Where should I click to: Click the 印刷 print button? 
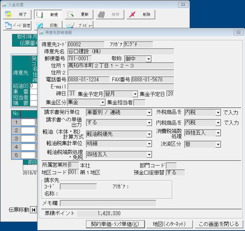click(x=48, y=26)
